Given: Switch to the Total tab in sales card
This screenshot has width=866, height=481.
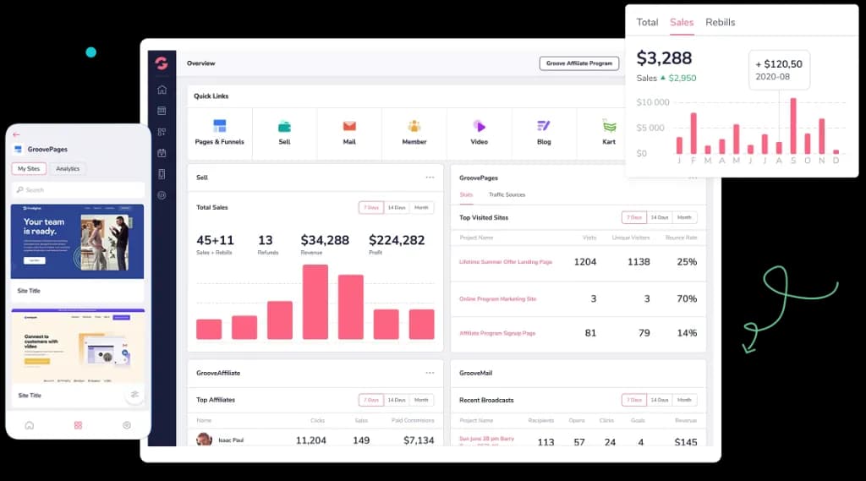Looking at the screenshot, I should pyautogui.click(x=647, y=22).
